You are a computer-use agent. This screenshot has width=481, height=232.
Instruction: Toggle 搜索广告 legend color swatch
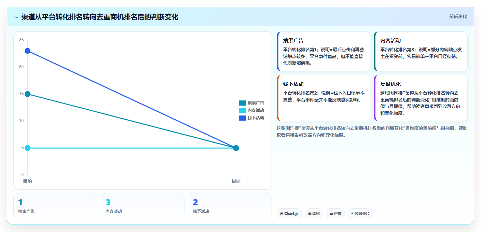[x=242, y=103]
